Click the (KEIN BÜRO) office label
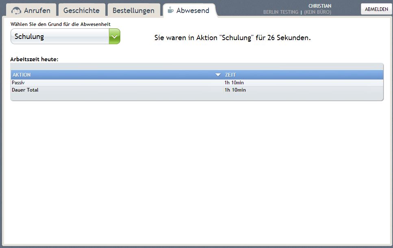This screenshot has height=248, width=393. coord(317,12)
